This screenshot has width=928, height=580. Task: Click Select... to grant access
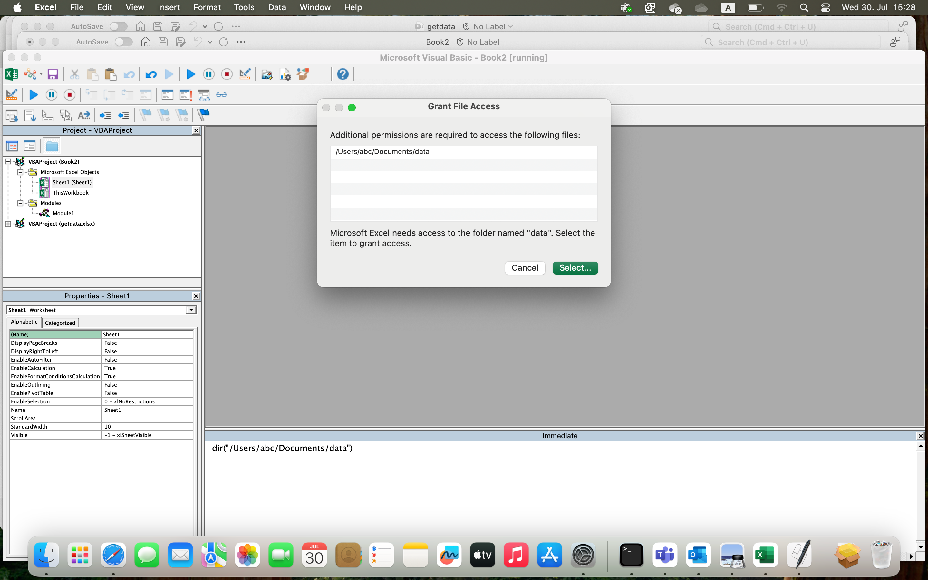click(x=575, y=268)
